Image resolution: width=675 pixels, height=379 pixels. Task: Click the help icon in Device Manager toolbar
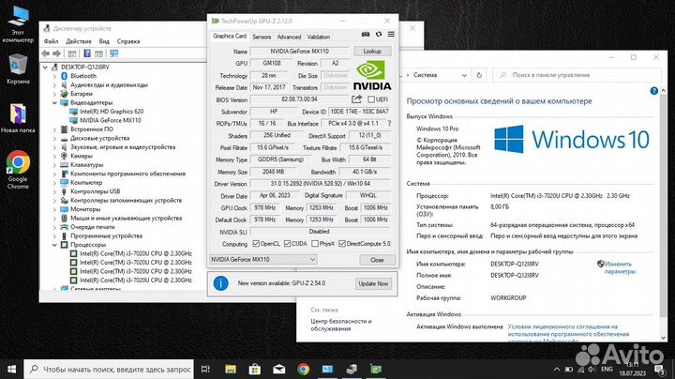coord(87,53)
